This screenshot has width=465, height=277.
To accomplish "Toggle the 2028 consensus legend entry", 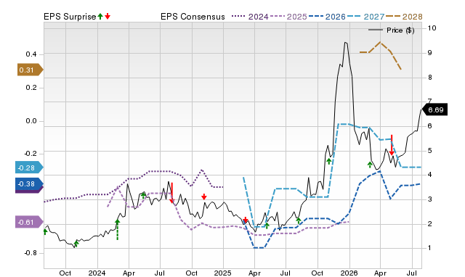I will click(x=404, y=17).
